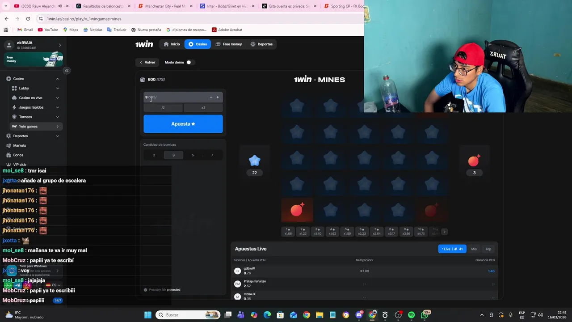Click the revealed bomb tile at bottom-left of grid
572x322 pixels.
point(297,210)
